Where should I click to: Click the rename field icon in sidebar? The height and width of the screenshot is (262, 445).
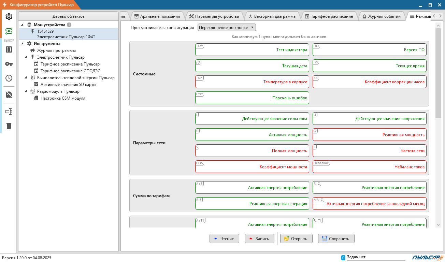pos(9,112)
